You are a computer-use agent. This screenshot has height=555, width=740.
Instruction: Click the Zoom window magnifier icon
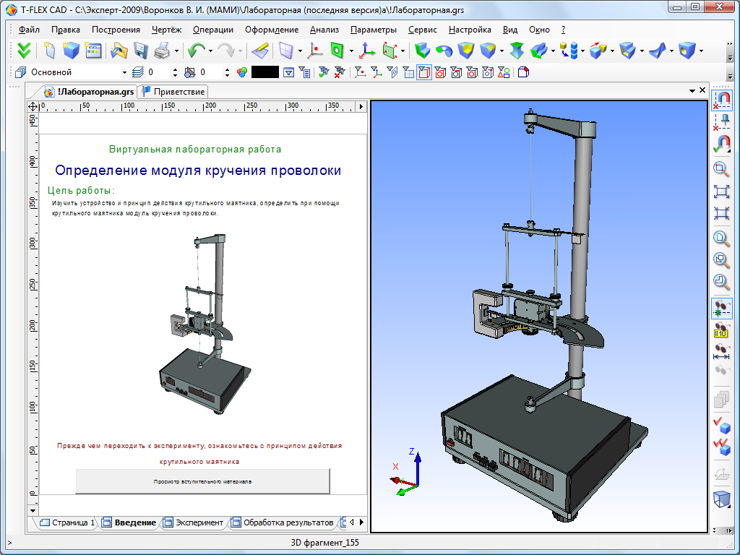[x=721, y=169]
